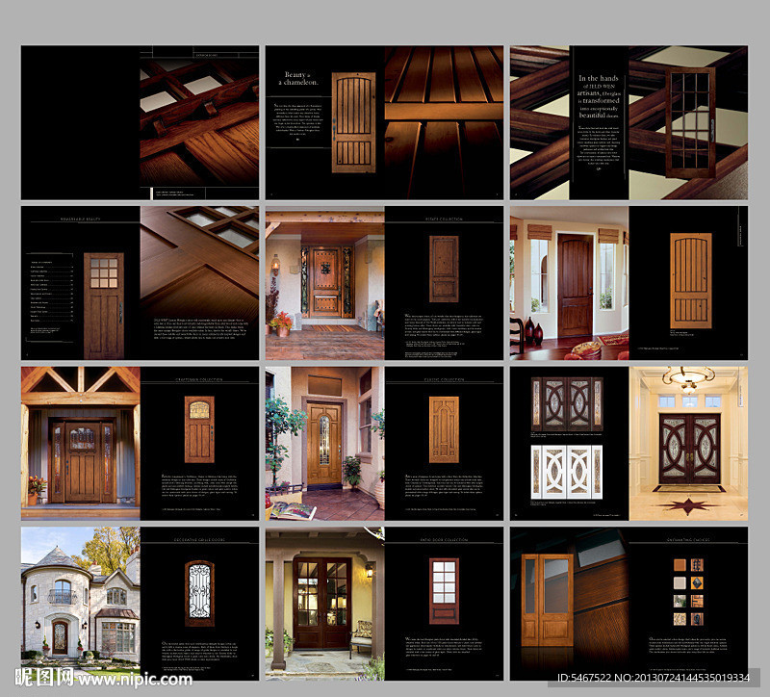Select the wooden lattice cover photo
770x697 pixels.
pos(199,122)
